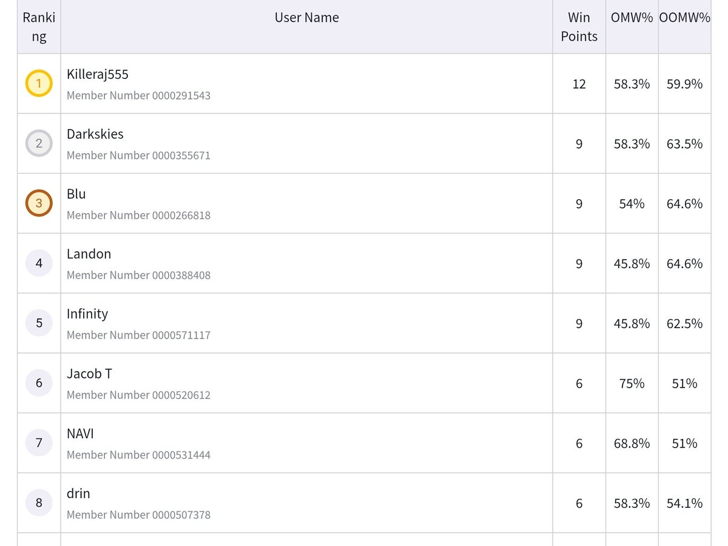Click NAVI's OOMW% value 51%

click(x=684, y=443)
